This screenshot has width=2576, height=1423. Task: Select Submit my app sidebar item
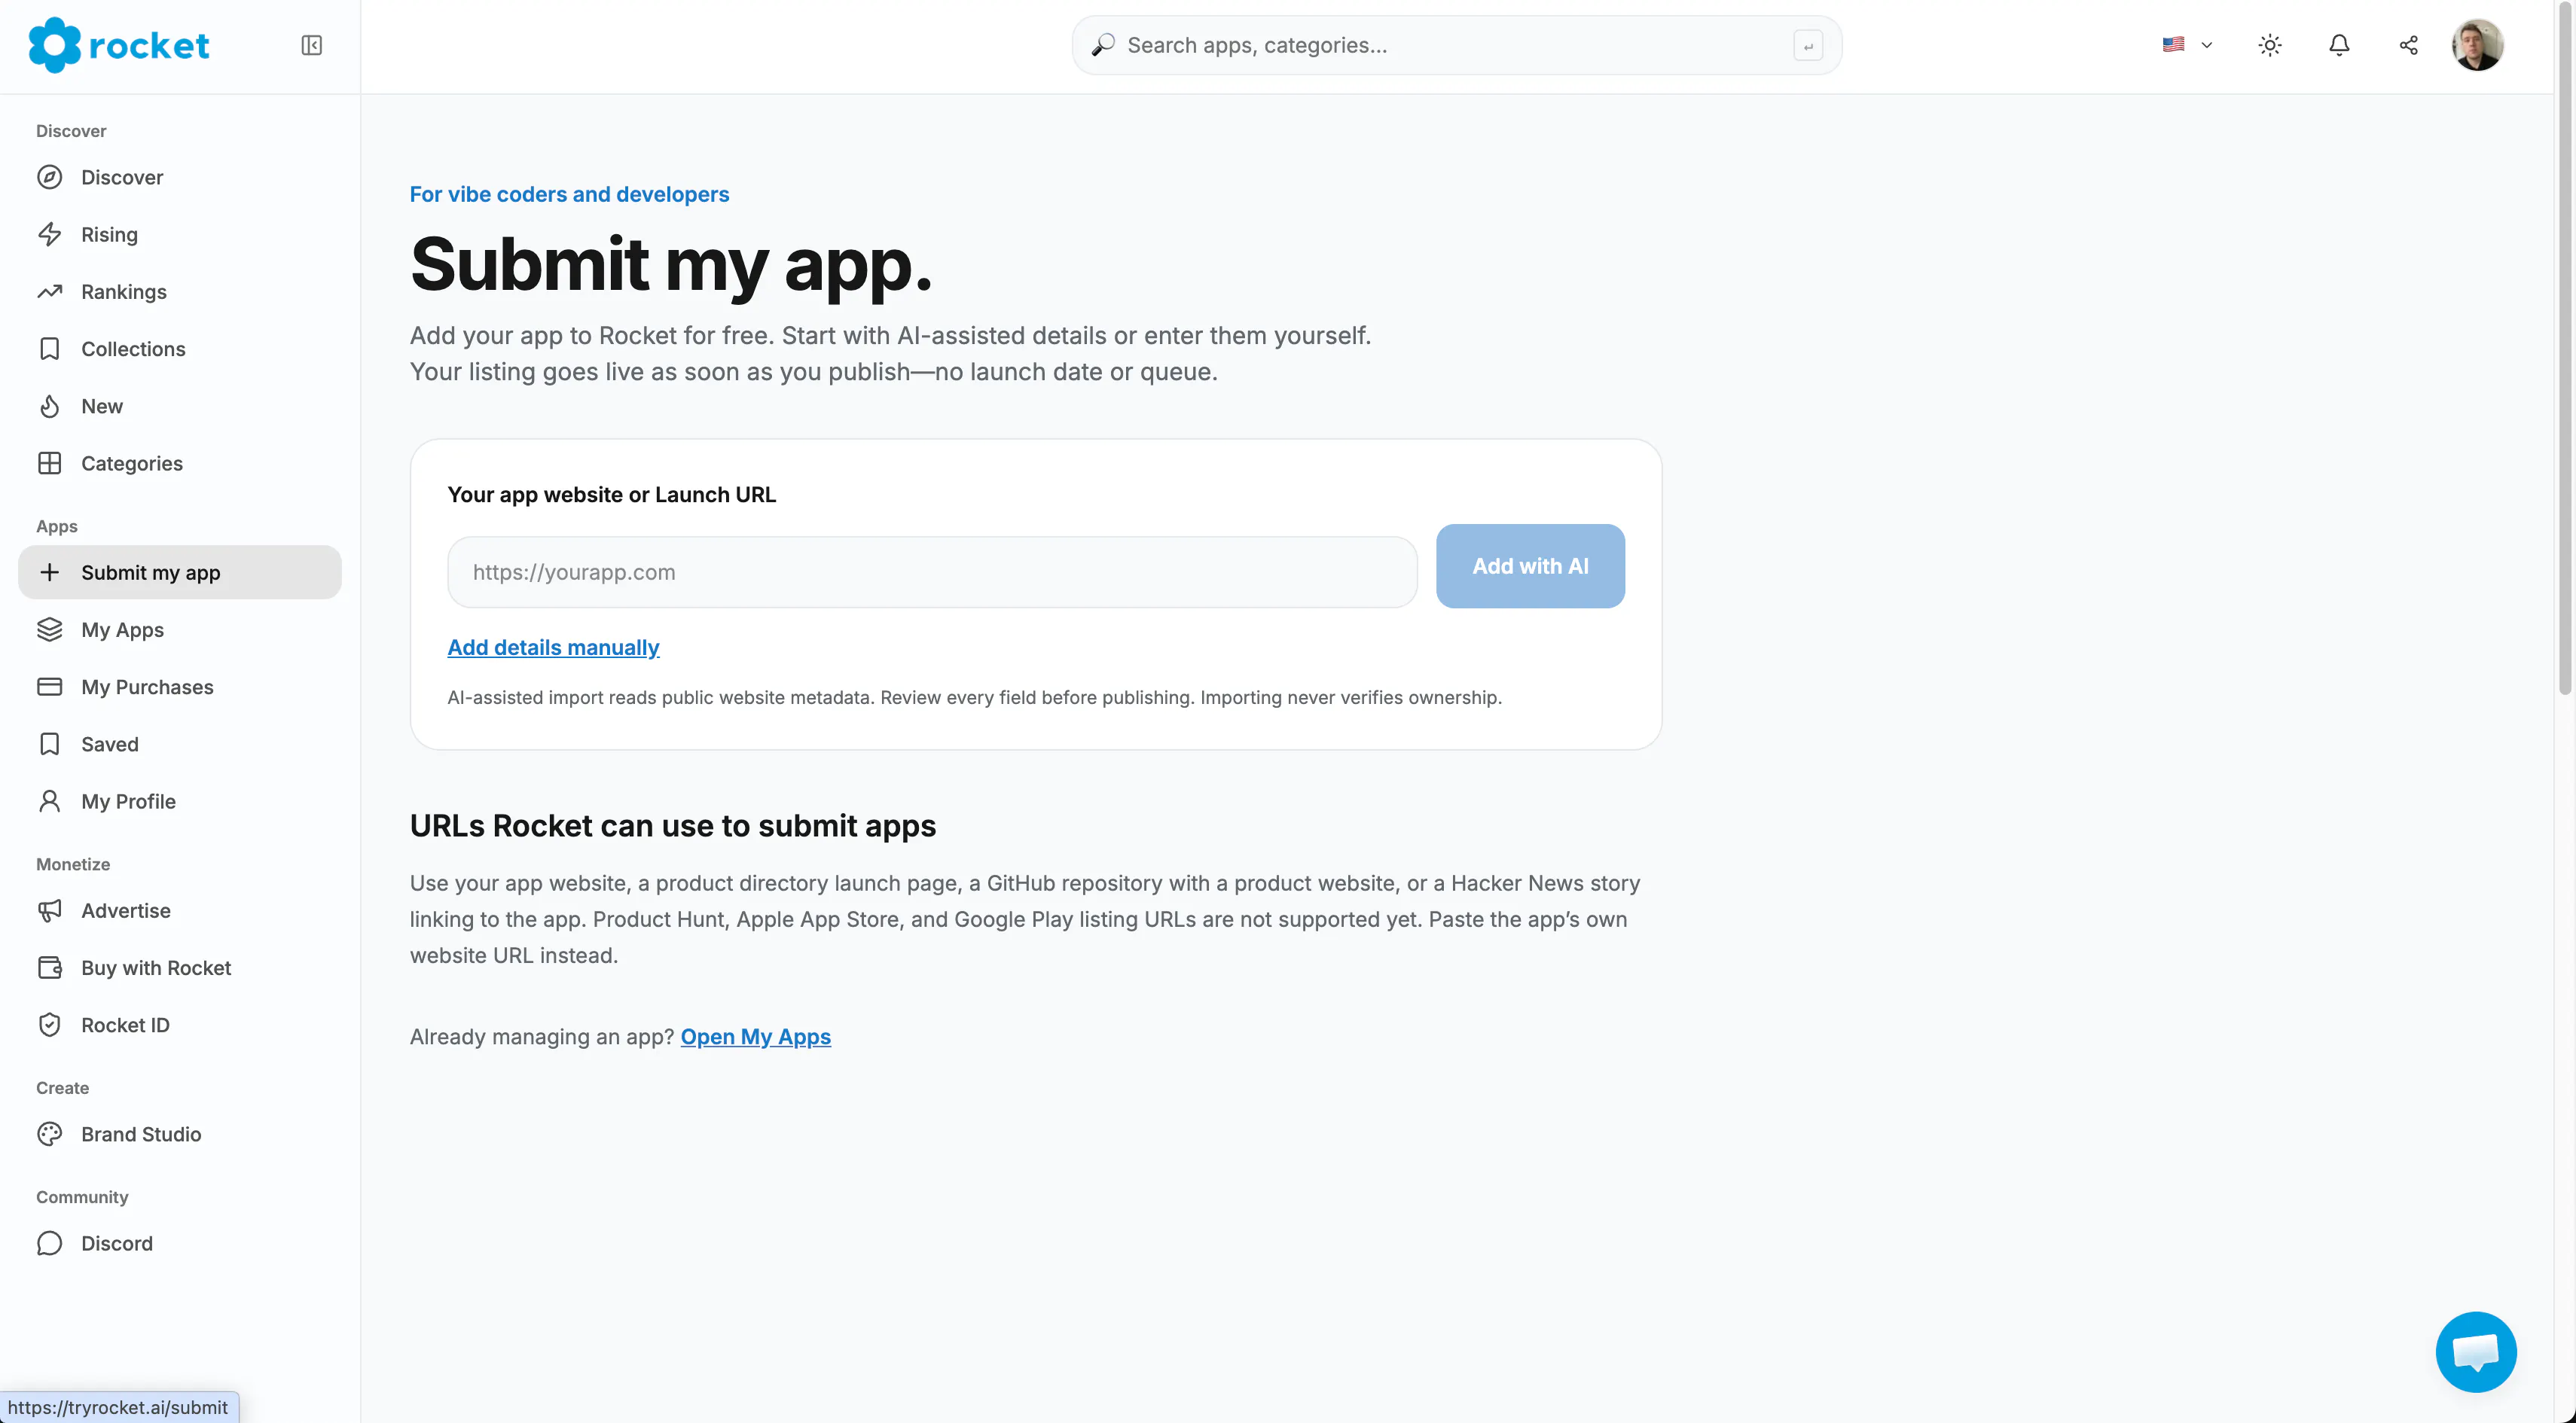click(180, 573)
